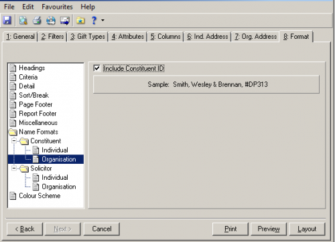The width and height of the screenshot is (335, 242).
Task: Switch to the 2: Filters tab
Action: 52,37
